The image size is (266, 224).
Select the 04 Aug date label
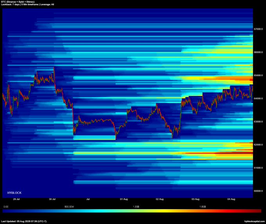click(x=231, y=199)
